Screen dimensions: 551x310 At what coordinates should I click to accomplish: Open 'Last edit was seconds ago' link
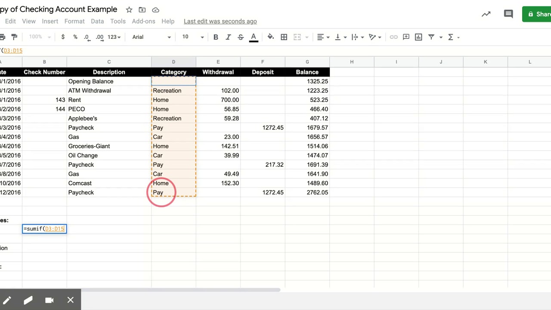coord(220,21)
